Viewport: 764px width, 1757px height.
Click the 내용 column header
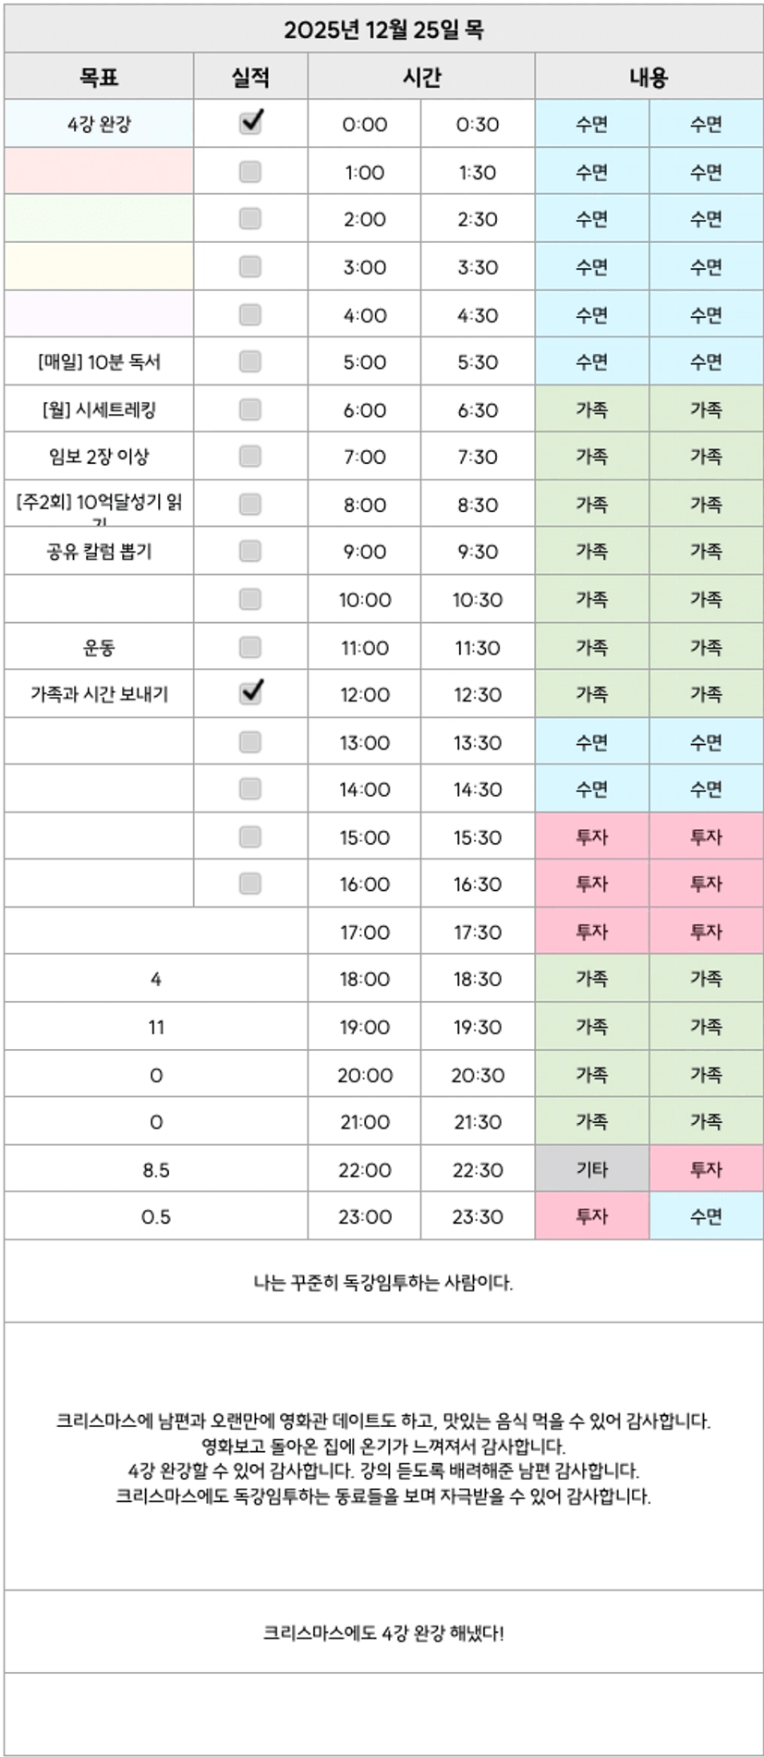(x=649, y=78)
